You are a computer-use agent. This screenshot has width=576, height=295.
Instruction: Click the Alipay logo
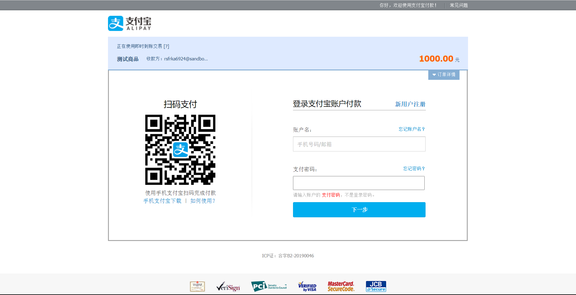[130, 23]
